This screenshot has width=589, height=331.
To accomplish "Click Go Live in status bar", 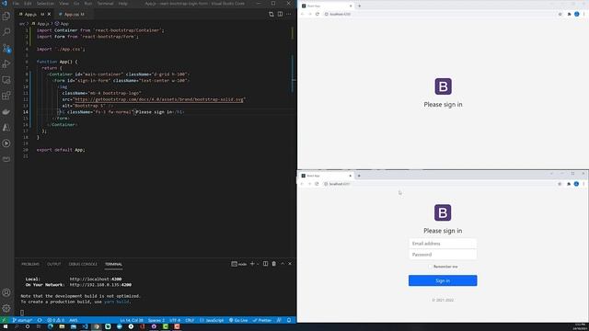I will (x=238, y=320).
